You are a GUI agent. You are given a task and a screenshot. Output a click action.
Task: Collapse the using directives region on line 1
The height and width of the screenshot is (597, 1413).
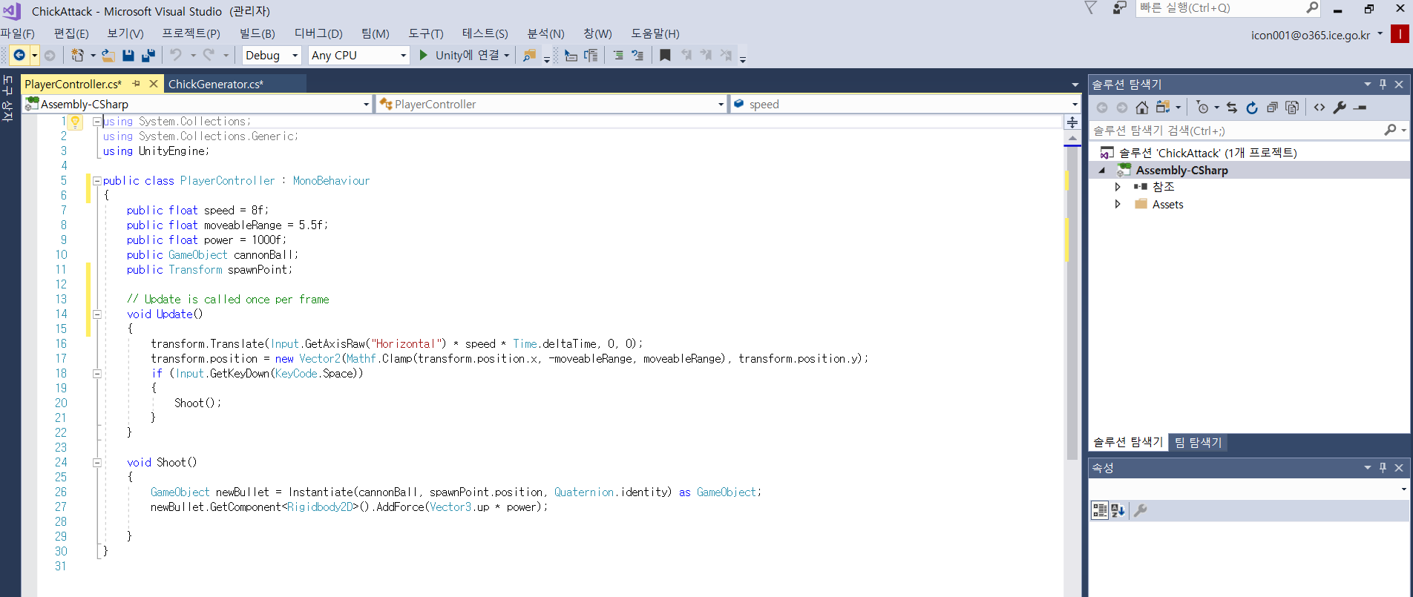[x=97, y=122]
